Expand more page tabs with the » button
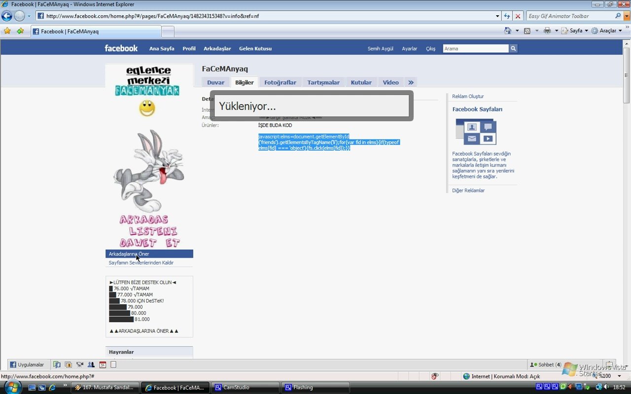Screen dimensions: 631x394 point(411,82)
